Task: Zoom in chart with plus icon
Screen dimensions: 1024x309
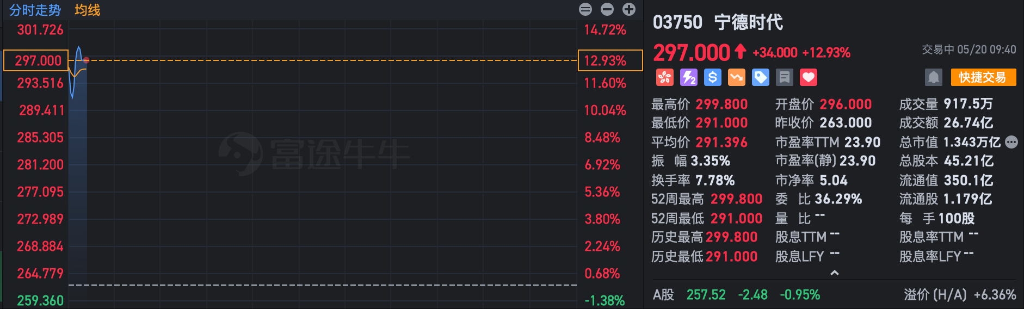Action: 628,9
